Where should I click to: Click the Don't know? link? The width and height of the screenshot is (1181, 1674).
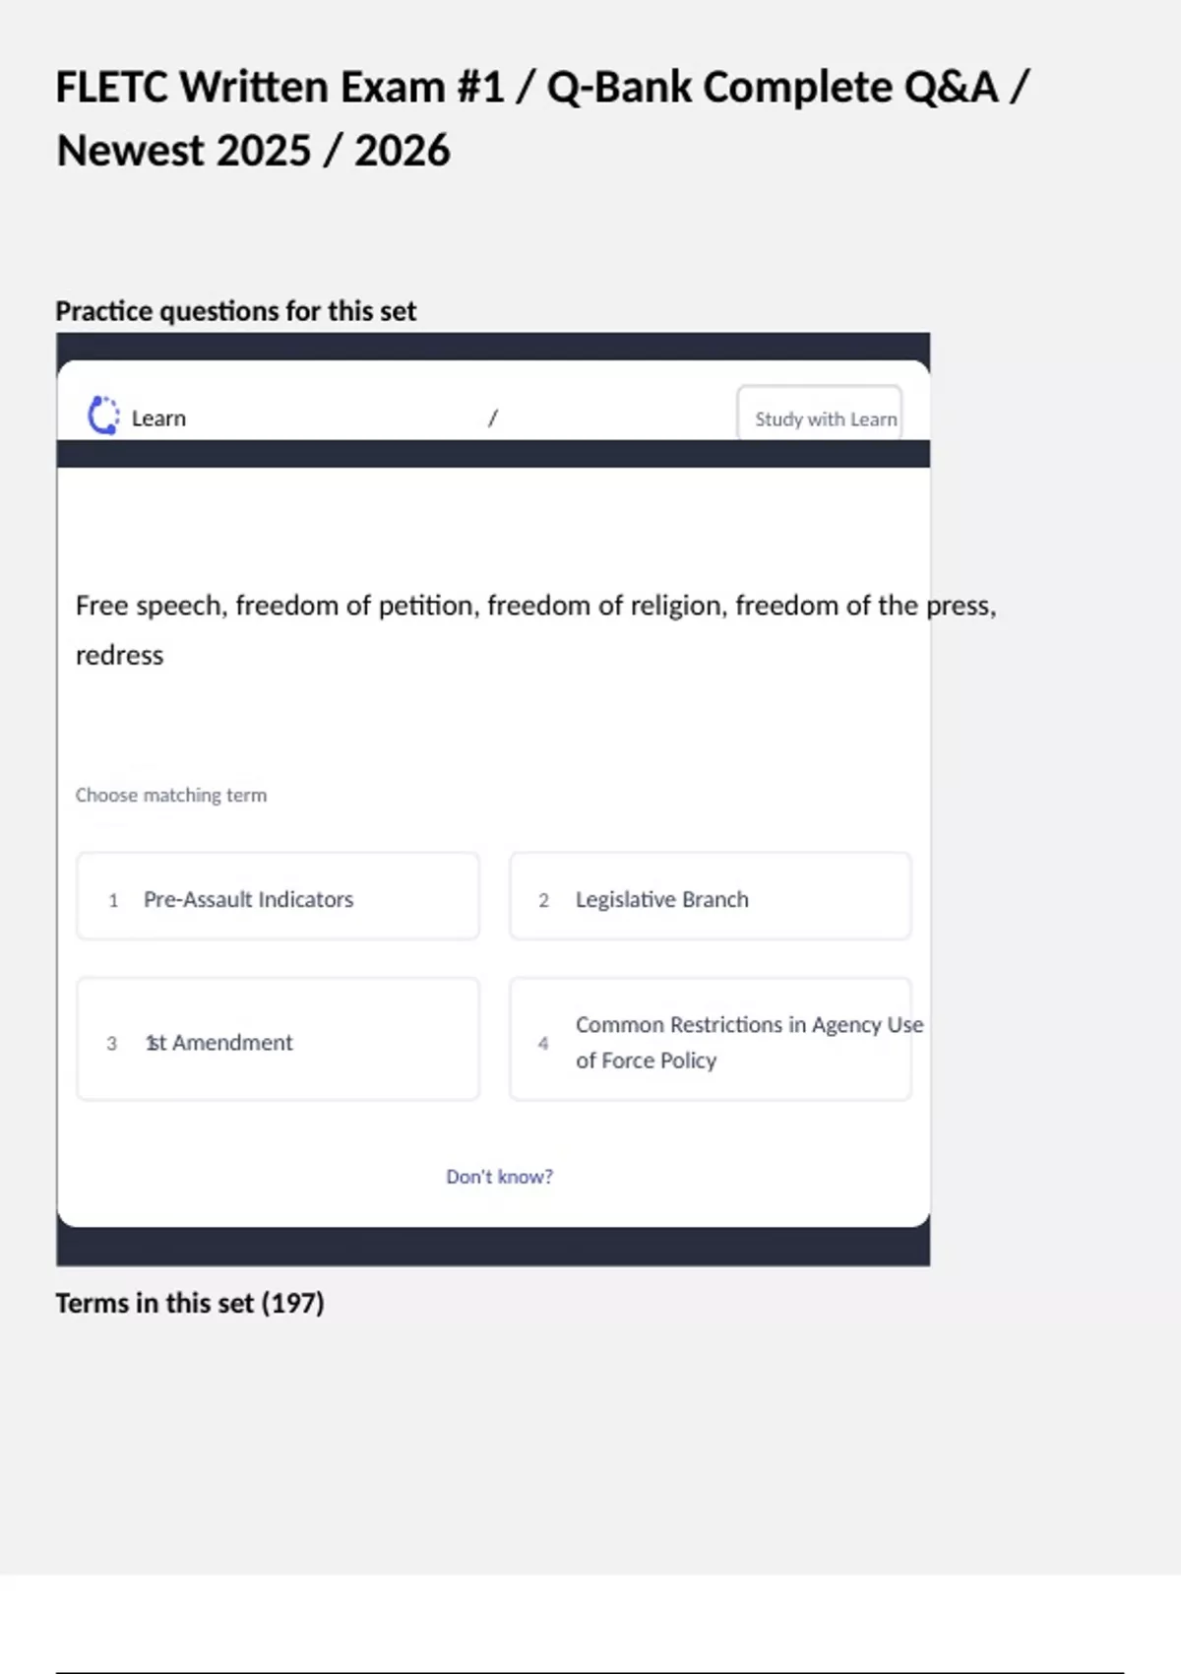(499, 1177)
